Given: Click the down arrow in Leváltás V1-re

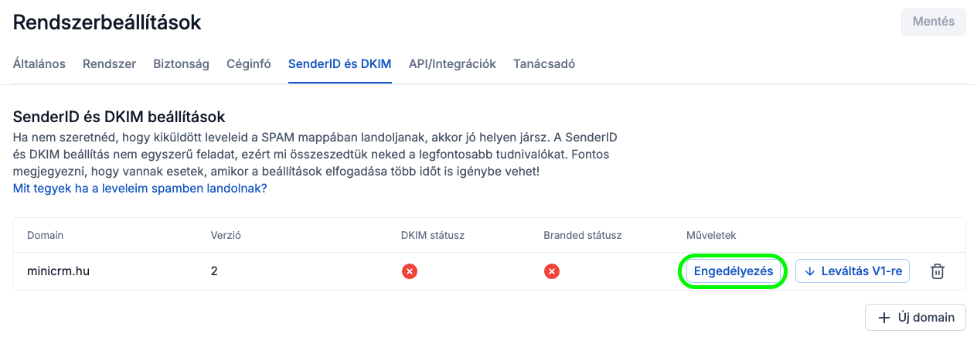Looking at the screenshot, I should pyautogui.click(x=810, y=271).
